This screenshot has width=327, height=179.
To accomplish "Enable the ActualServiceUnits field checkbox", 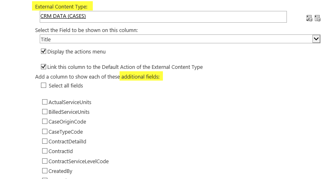I will (45, 102).
